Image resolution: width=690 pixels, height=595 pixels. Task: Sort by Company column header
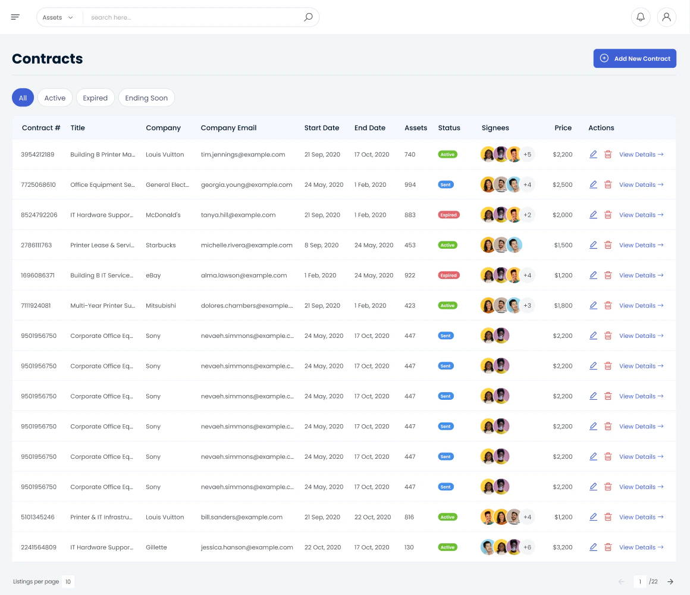pyautogui.click(x=163, y=127)
